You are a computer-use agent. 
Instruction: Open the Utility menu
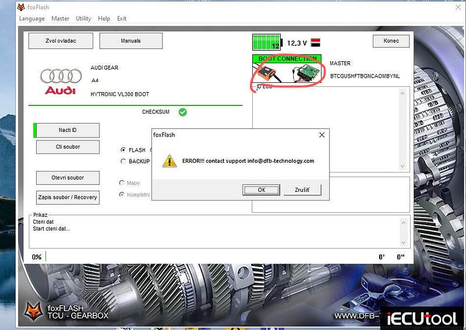pos(83,19)
